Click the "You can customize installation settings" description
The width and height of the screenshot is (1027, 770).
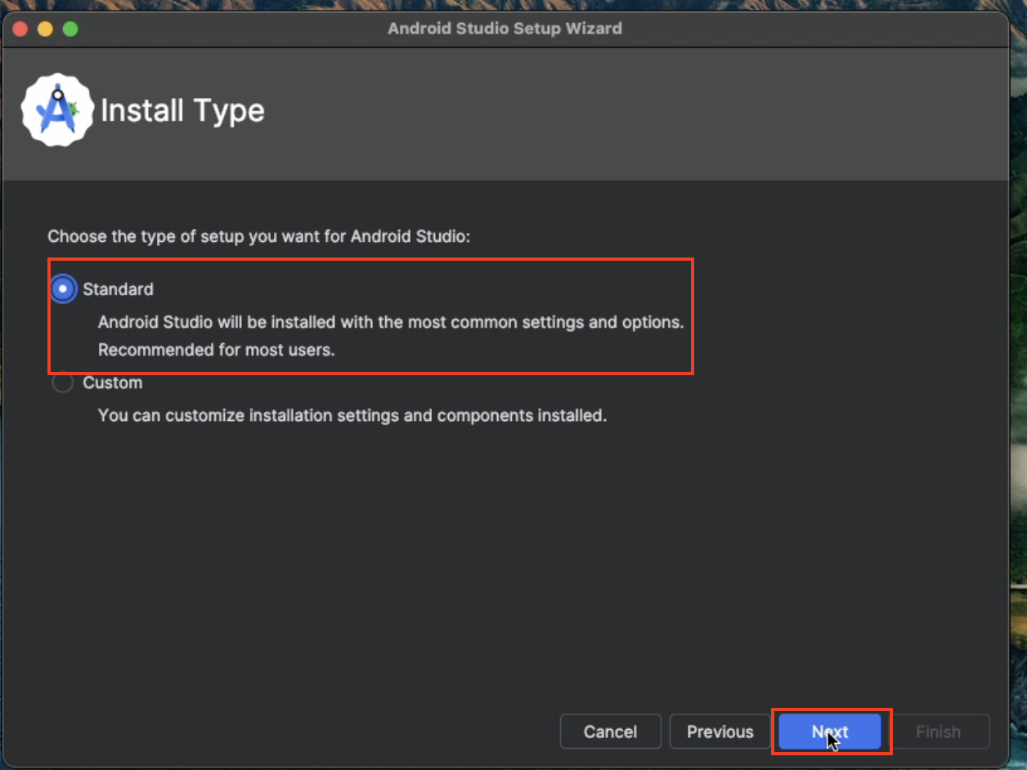352,415
